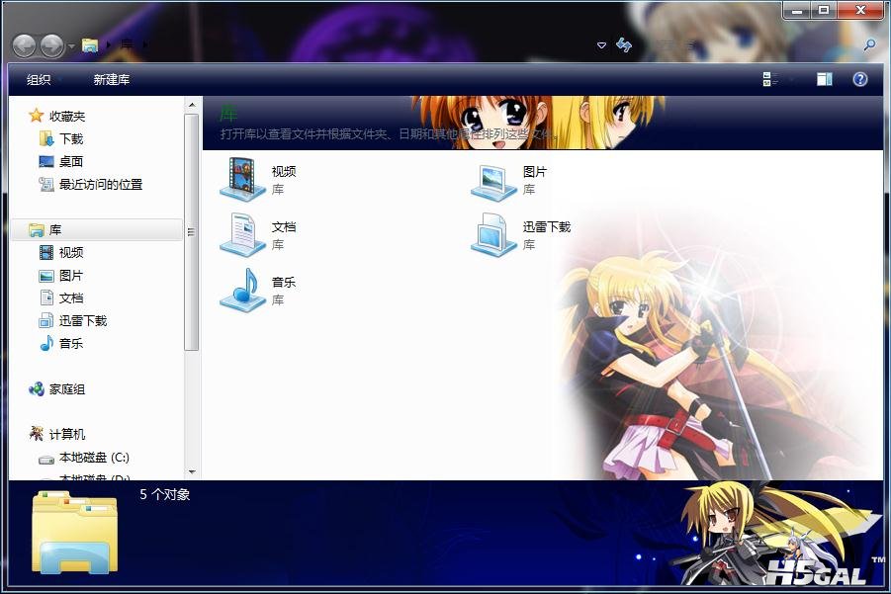Refresh the view with the refresh icon

pyautogui.click(x=624, y=44)
